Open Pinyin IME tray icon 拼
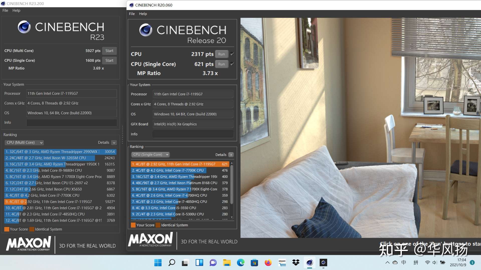The height and width of the screenshot is (270, 481). 416,262
